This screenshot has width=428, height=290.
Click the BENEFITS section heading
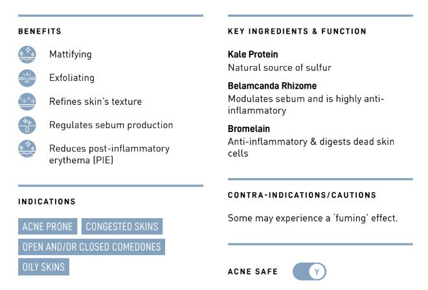[39, 31]
